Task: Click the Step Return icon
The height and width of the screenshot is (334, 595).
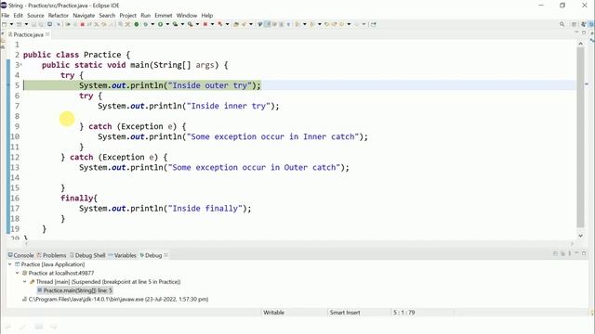Action: click(x=111, y=24)
